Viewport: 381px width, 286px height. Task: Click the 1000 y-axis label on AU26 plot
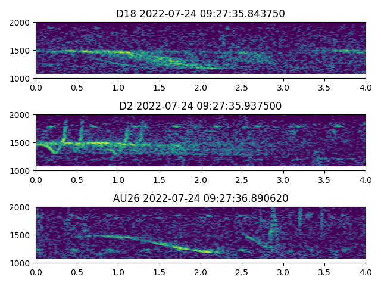click(21, 263)
